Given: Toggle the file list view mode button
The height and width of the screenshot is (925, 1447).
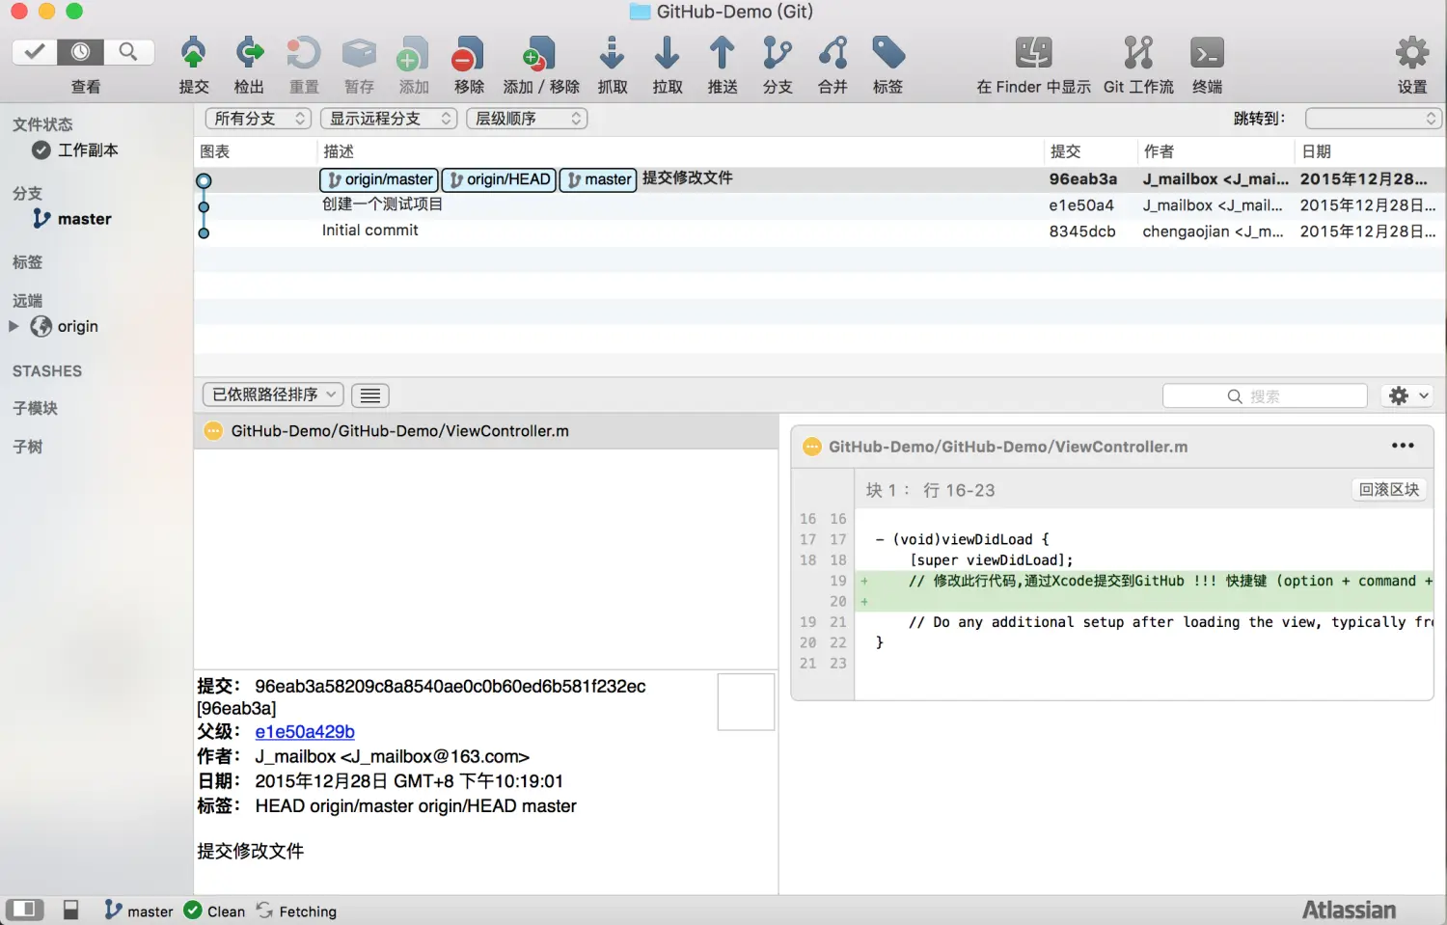Looking at the screenshot, I should click(370, 395).
